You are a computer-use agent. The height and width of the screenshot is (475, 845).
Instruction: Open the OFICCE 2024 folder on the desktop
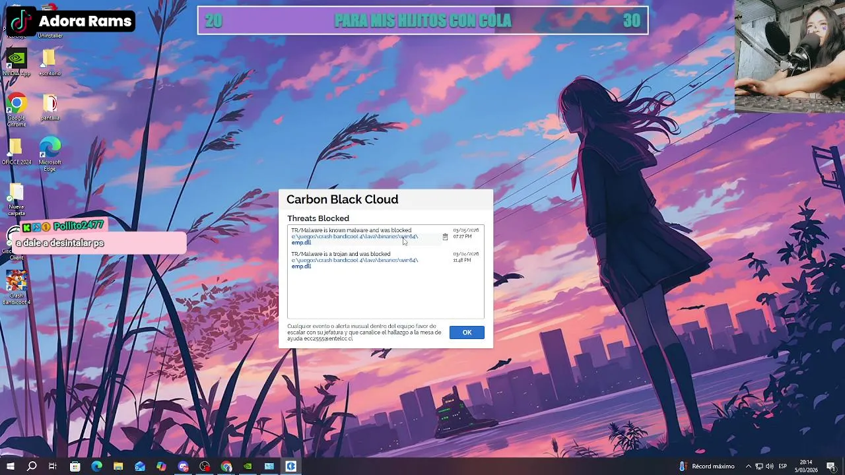[17, 151]
